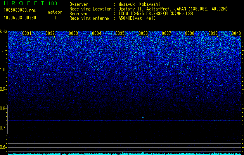Viewport: 244px width, 155px height.
Task: Click the Ovserver field label
Action: coord(79,4)
